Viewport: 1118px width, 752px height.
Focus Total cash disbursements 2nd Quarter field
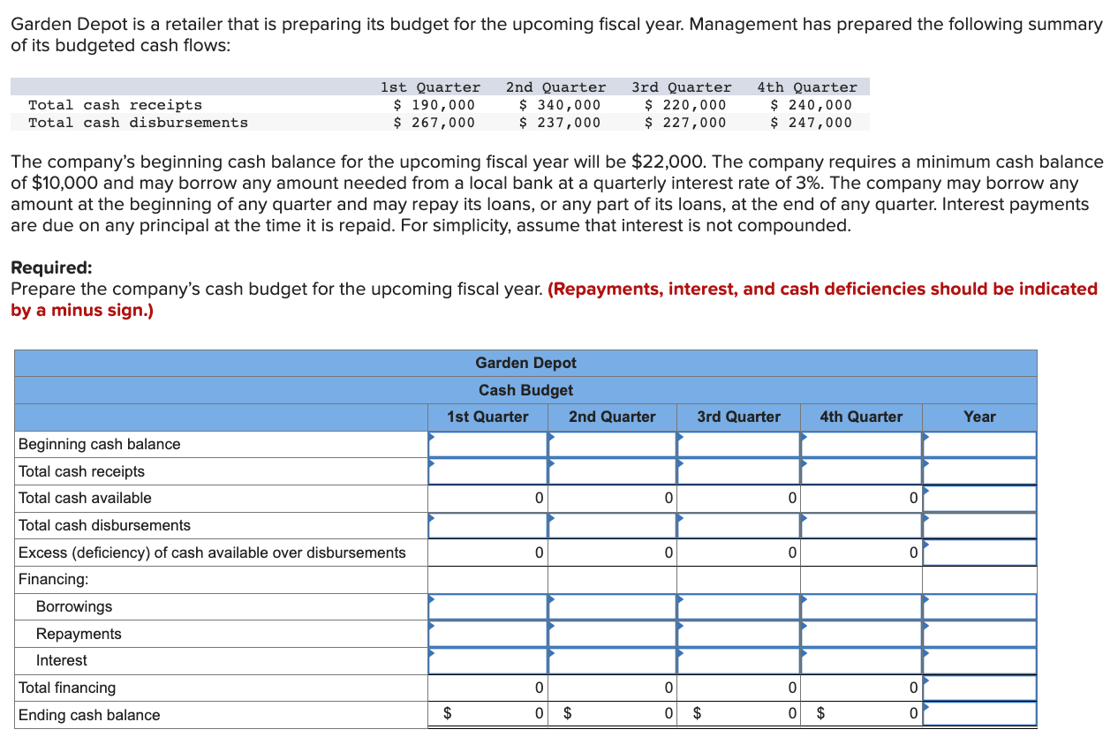click(612, 525)
